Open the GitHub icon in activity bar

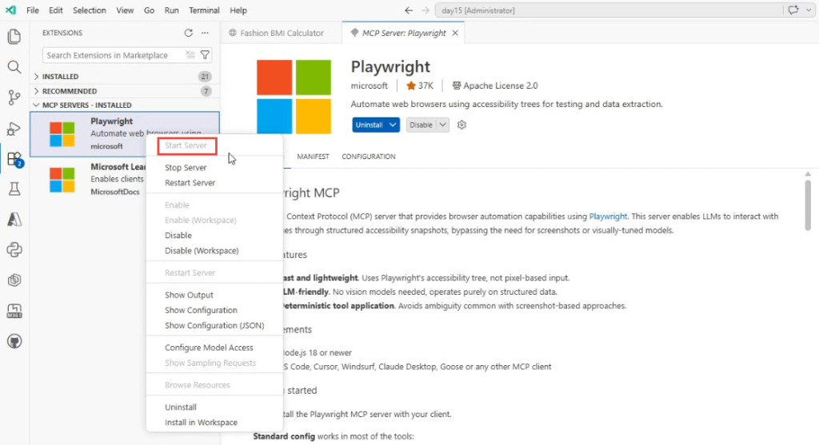(14, 341)
